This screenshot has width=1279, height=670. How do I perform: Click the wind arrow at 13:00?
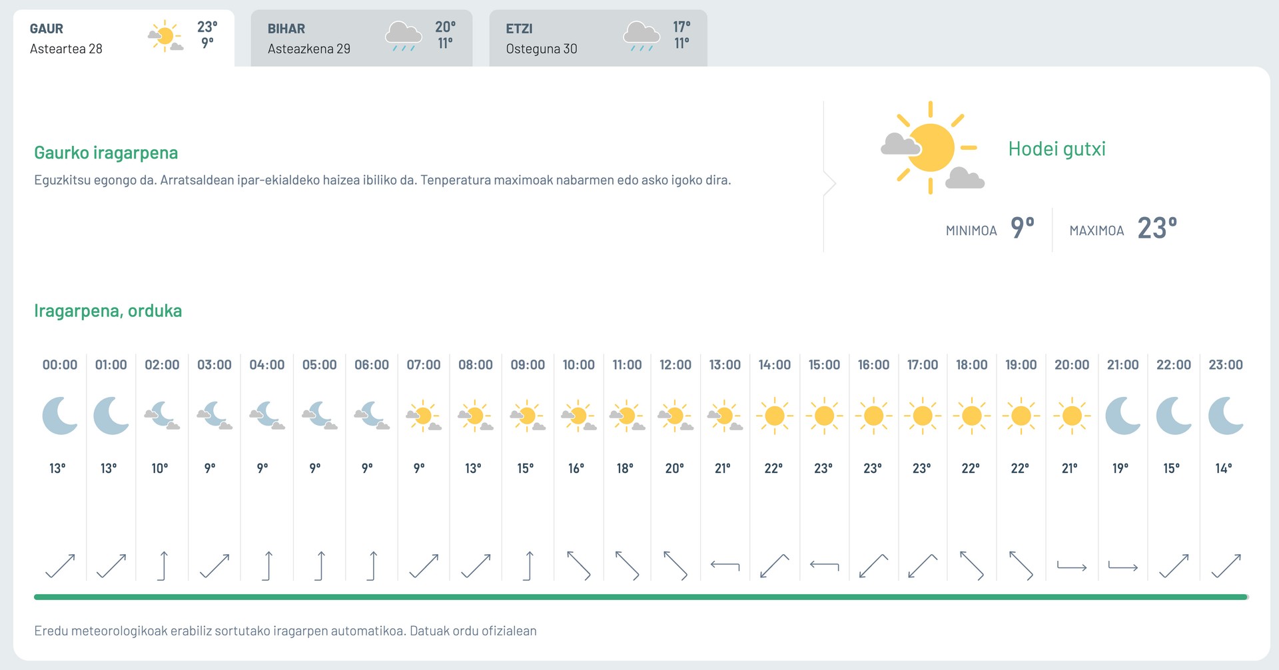click(725, 566)
